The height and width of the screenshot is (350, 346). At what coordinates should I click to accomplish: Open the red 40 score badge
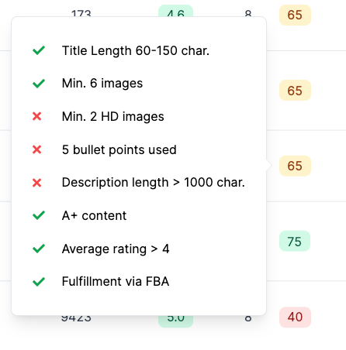click(295, 317)
